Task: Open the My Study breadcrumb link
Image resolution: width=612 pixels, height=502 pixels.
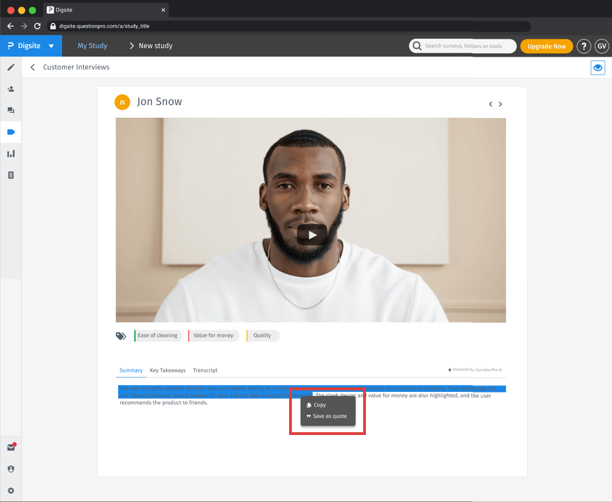Action: pyautogui.click(x=92, y=46)
